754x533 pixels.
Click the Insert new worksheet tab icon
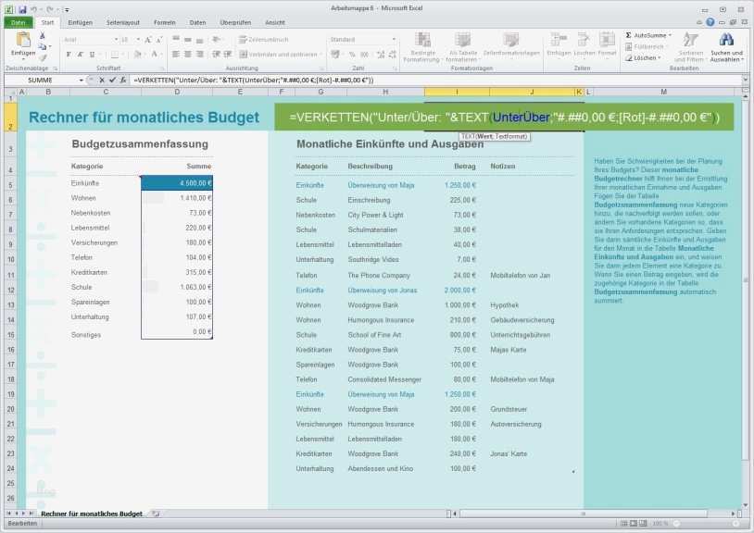pyautogui.click(x=156, y=514)
